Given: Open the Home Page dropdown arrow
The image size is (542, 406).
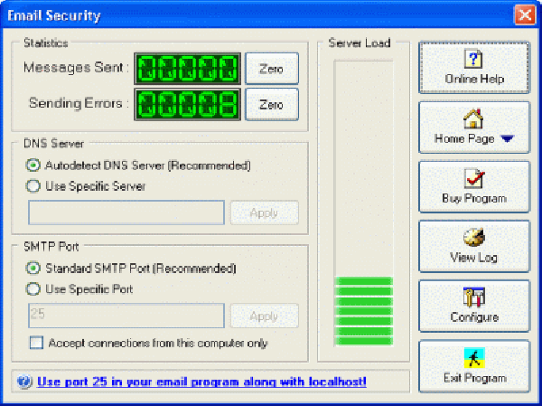Looking at the screenshot, I should tap(508, 138).
